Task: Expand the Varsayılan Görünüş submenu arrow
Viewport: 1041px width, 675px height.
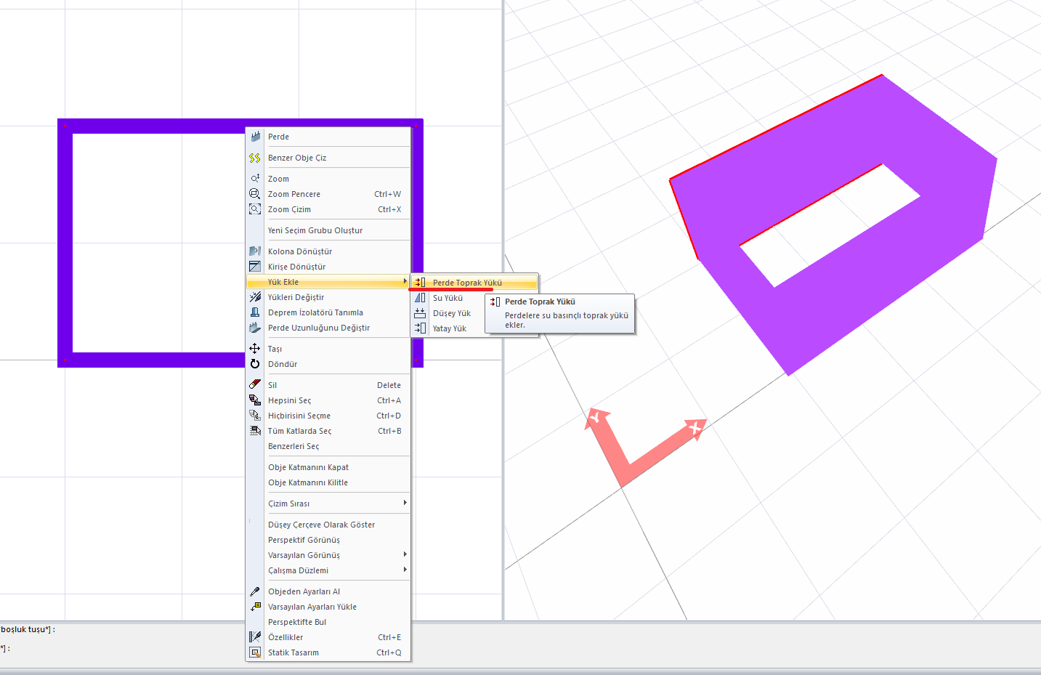Action: click(405, 554)
